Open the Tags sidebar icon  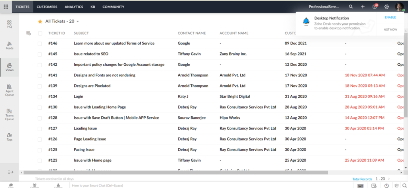click(x=10, y=137)
